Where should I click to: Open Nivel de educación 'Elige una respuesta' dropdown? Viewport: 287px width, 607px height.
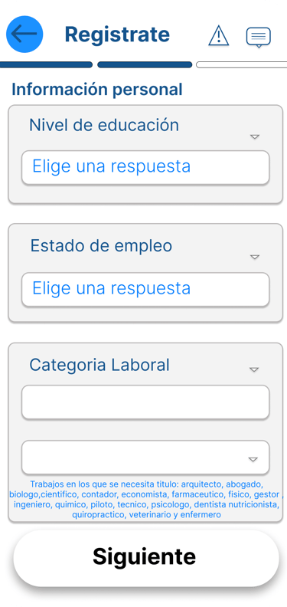[x=145, y=167]
